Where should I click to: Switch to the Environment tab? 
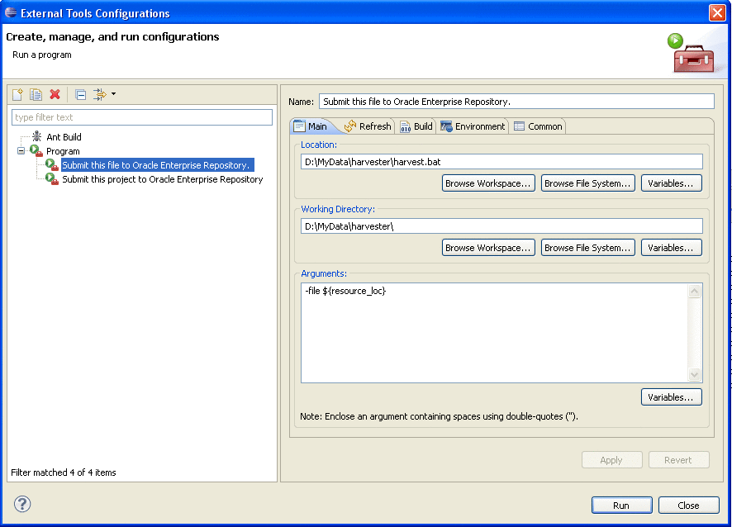[473, 126]
